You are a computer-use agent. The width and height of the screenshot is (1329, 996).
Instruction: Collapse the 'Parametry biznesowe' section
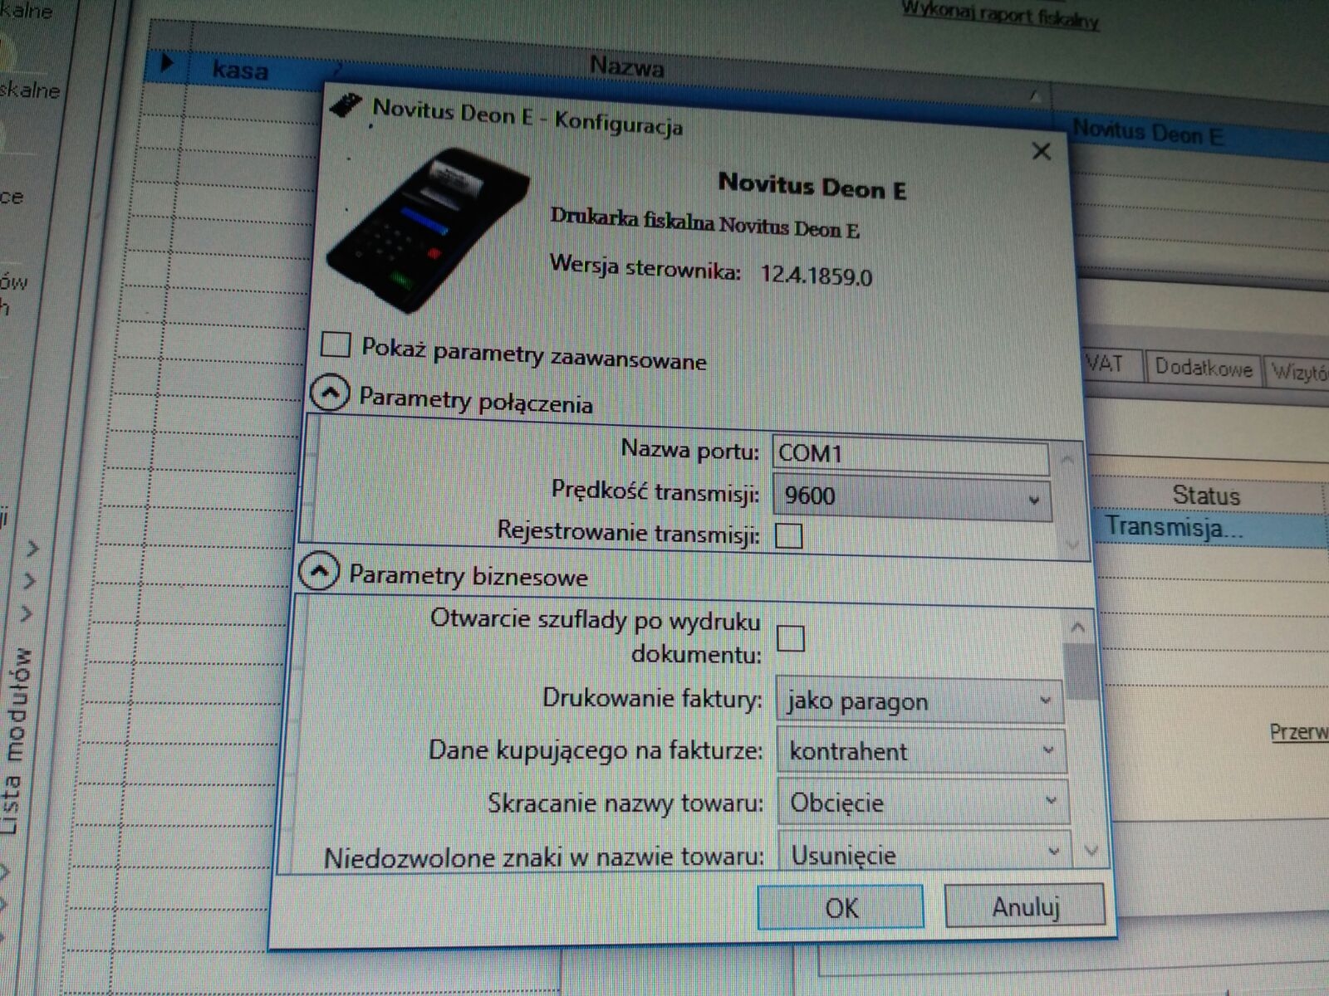coord(319,571)
